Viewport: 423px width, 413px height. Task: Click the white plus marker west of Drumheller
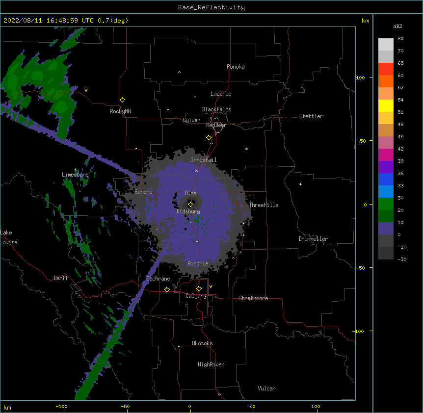300,184
